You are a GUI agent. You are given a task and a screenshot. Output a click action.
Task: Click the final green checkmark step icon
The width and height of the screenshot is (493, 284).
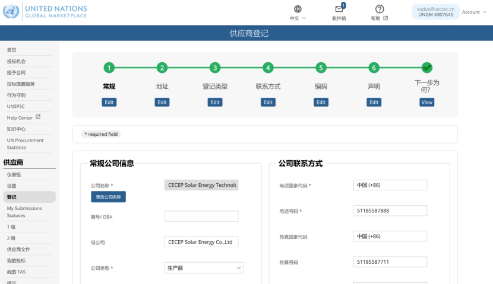426,68
